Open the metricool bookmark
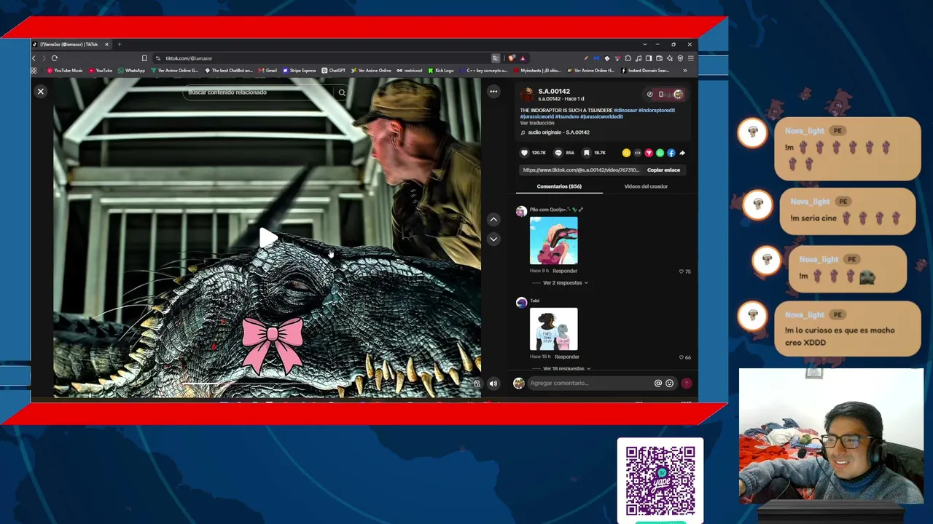Image resolution: width=933 pixels, height=524 pixels. [410, 71]
